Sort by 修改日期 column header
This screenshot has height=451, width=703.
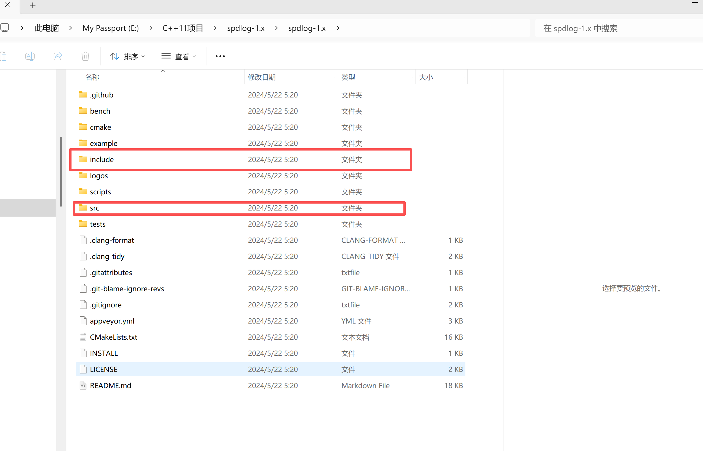pyautogui.click(x=262, y=77)
